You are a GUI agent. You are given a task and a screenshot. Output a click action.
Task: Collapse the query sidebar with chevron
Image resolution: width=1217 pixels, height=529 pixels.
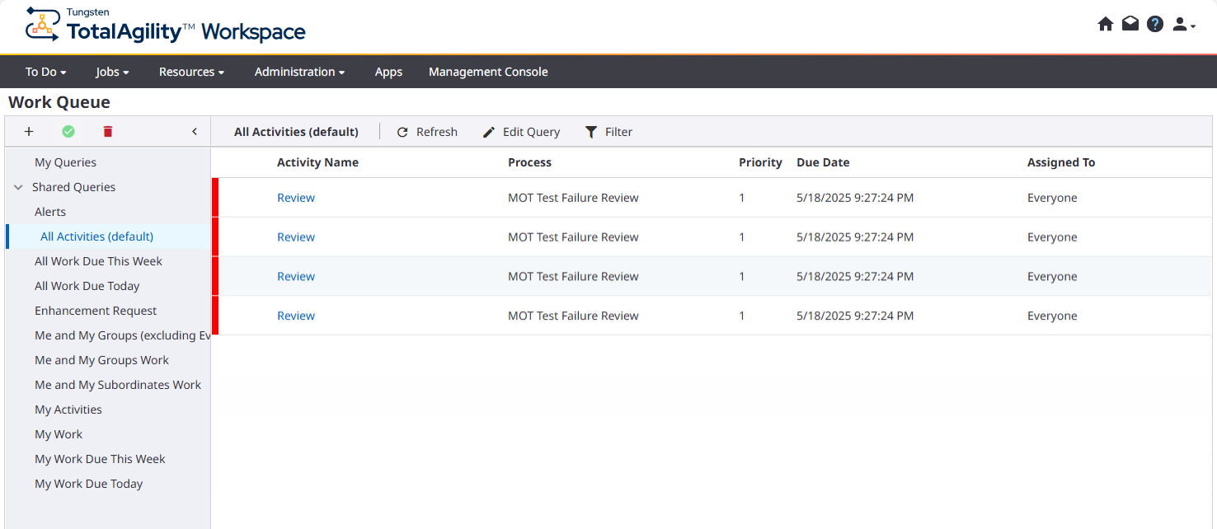[x=195, y=132]
